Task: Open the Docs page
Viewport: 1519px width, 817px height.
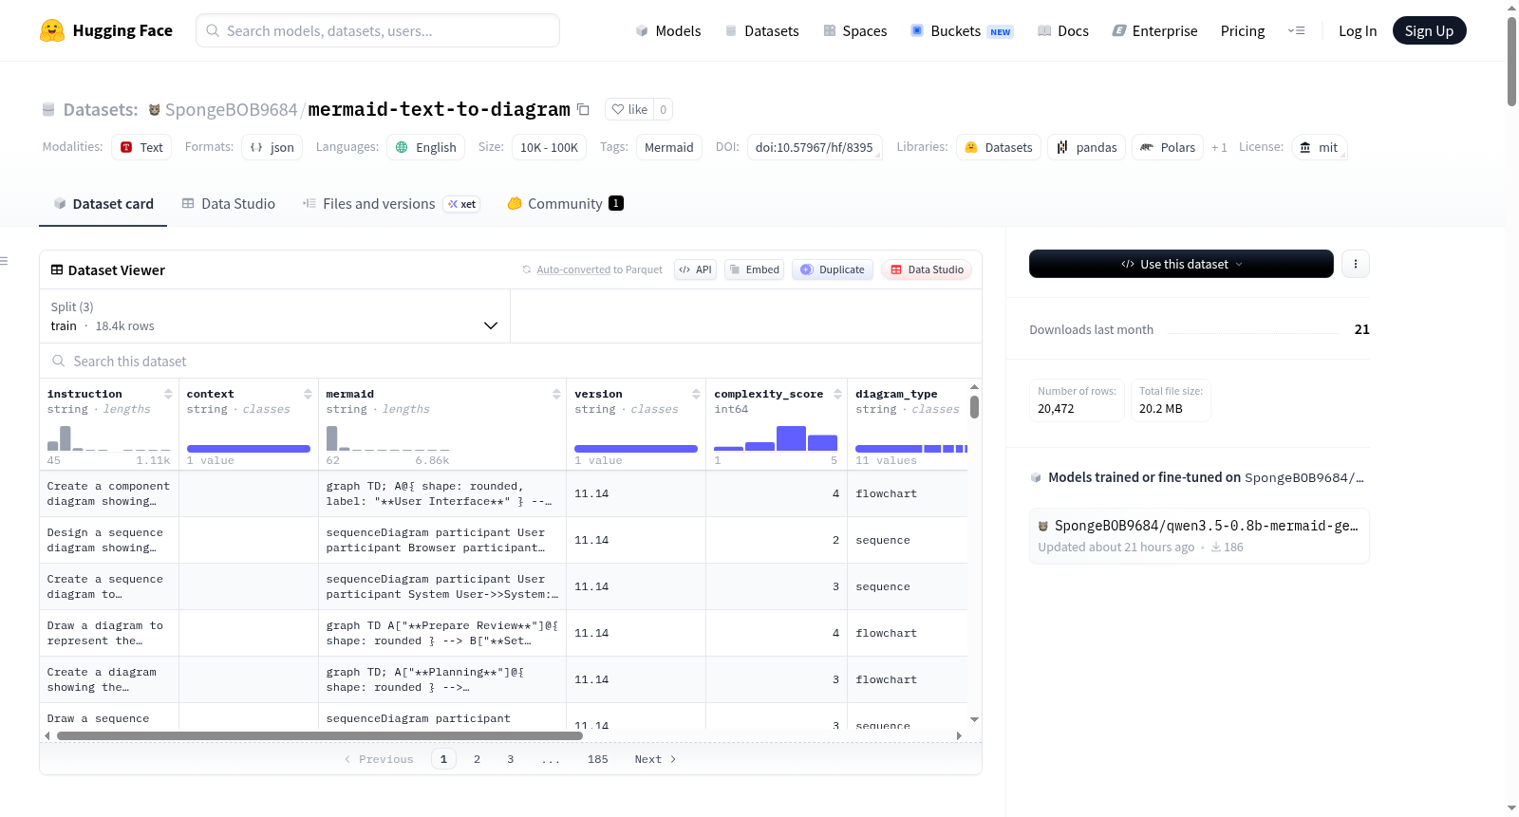Action: click(1063, 31)
